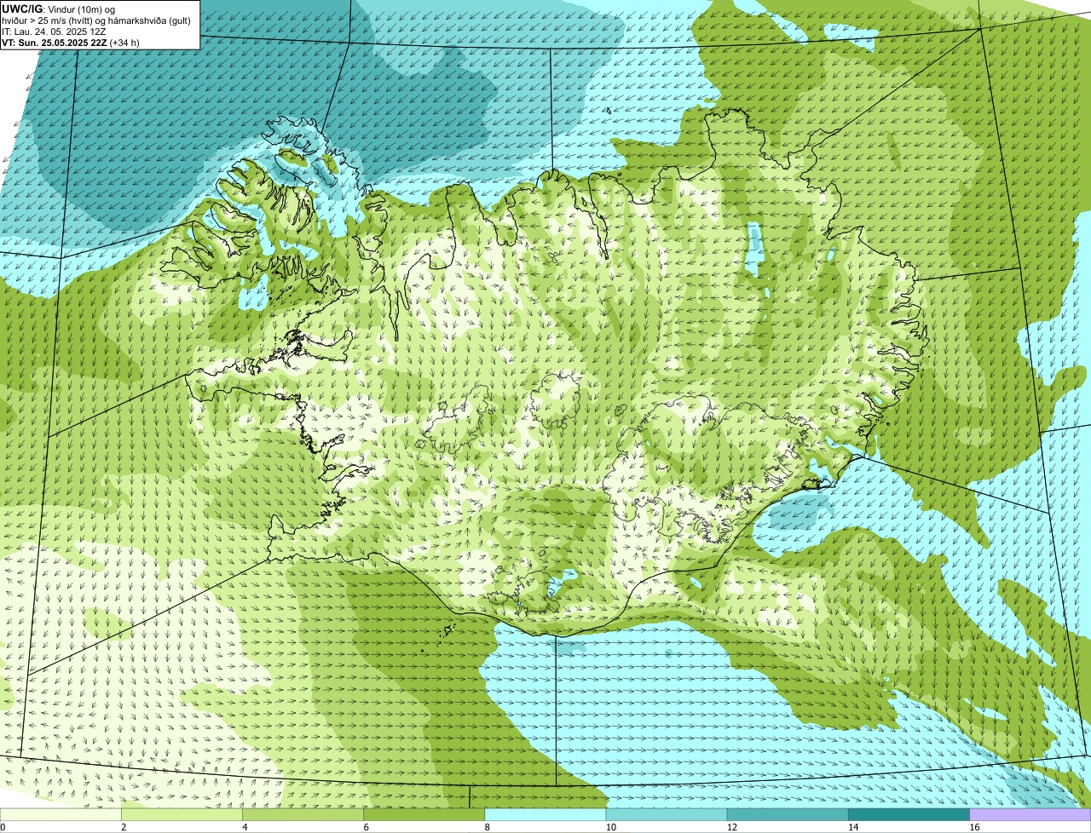Click the light cyan 8–10 m/s legend swatch
This screenshot has width=1091, height=833.
pyautogui.click(x=545, y=815)
